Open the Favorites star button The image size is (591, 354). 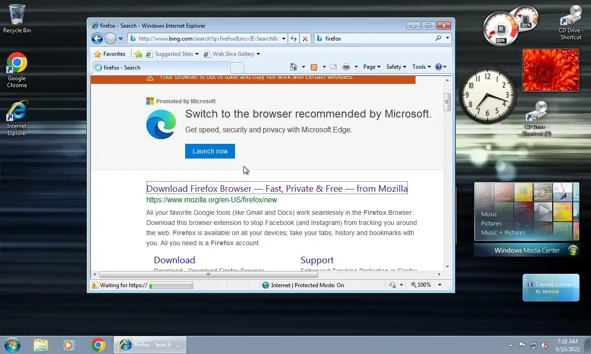tap(110, 54)
